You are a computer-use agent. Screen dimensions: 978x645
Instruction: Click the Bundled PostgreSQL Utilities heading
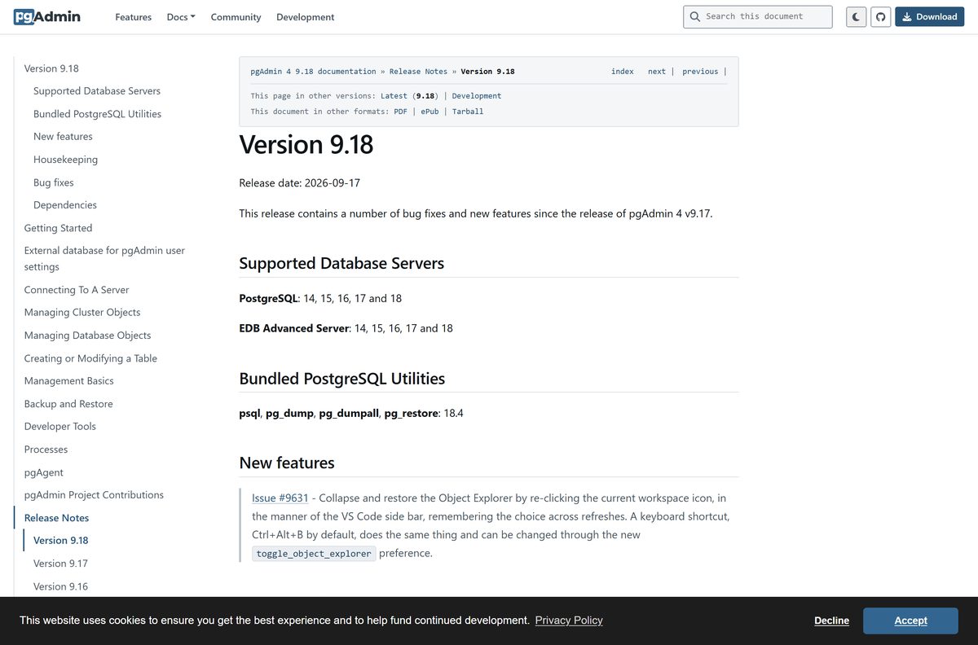click(x=341, y=379)
